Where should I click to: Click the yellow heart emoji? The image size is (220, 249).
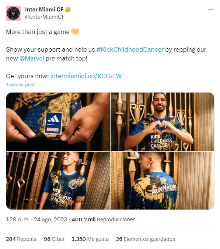coord(75,32)
